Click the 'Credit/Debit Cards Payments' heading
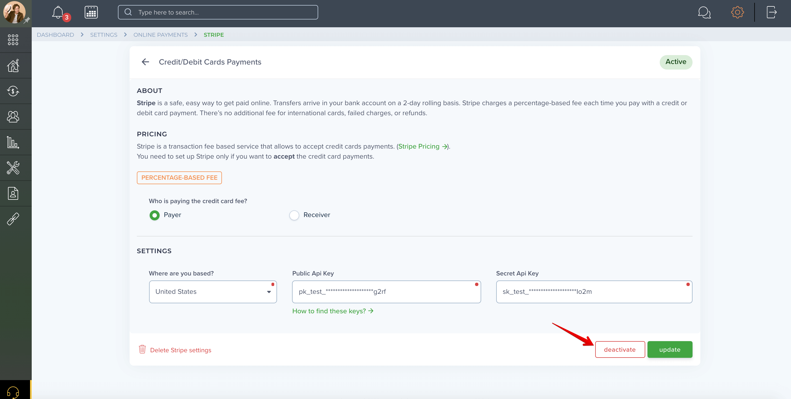 pos(210,62)
